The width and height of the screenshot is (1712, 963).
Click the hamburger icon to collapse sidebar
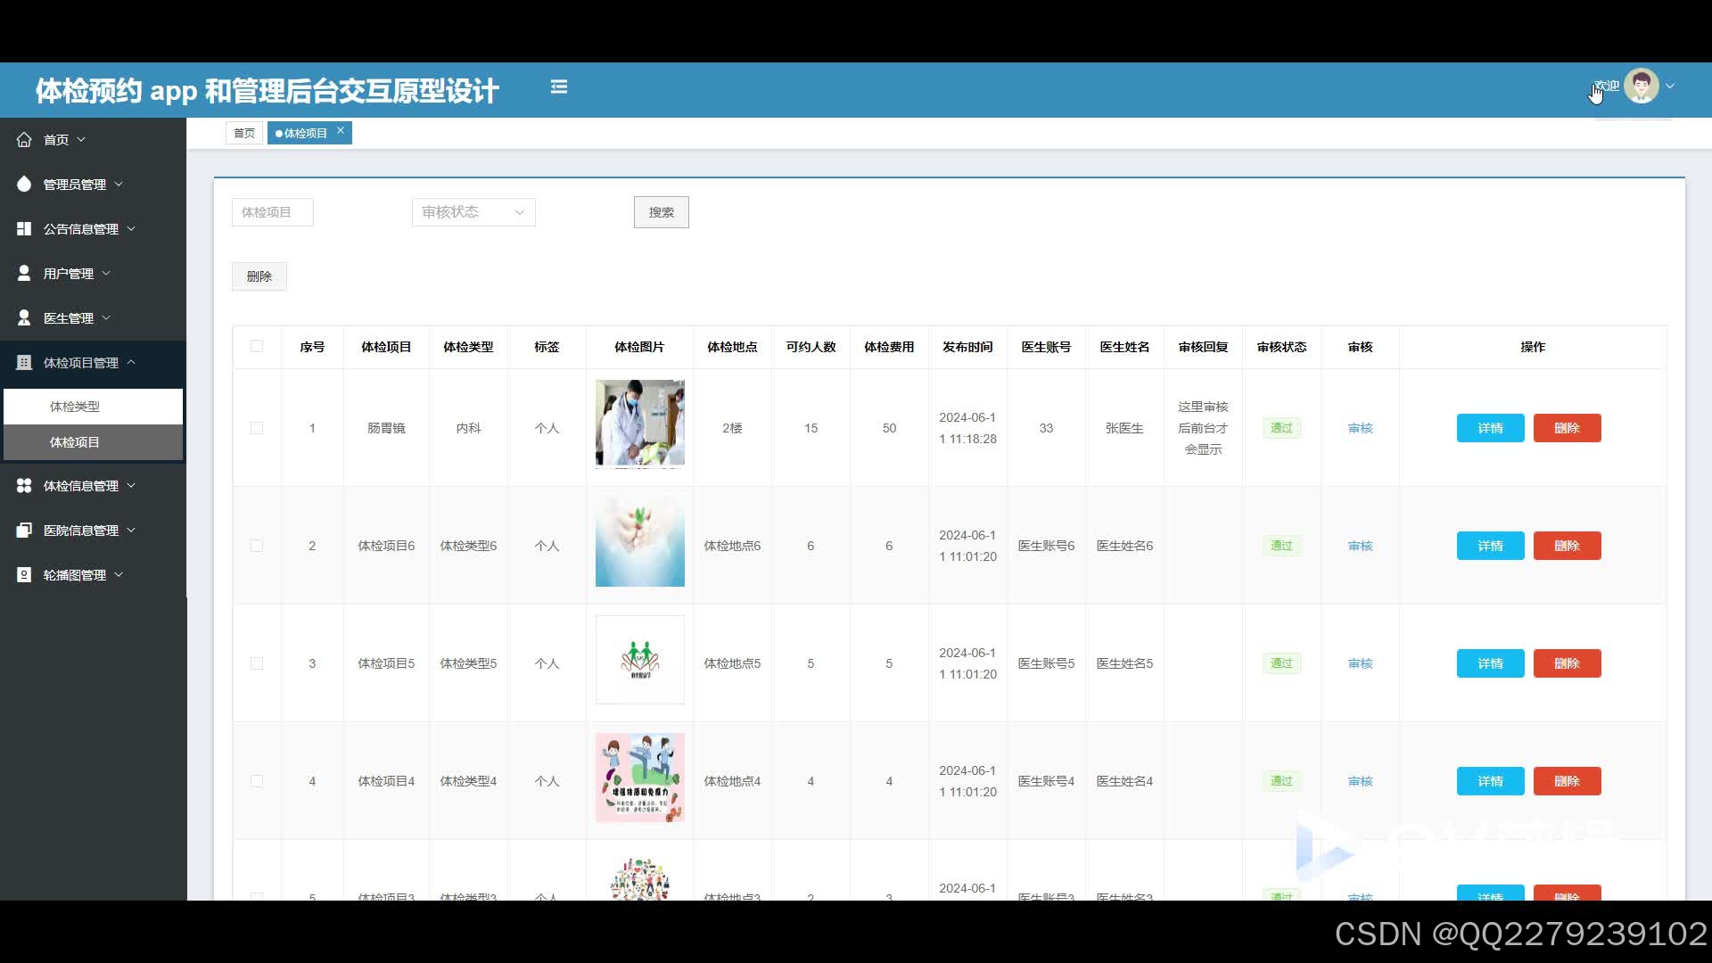(559, 86)
